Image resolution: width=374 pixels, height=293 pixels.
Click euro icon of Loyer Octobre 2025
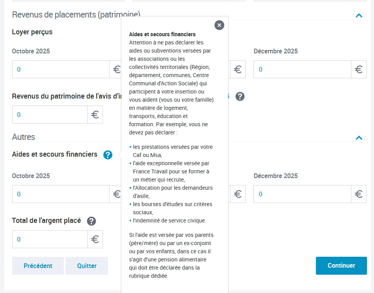tap(116, 69)
